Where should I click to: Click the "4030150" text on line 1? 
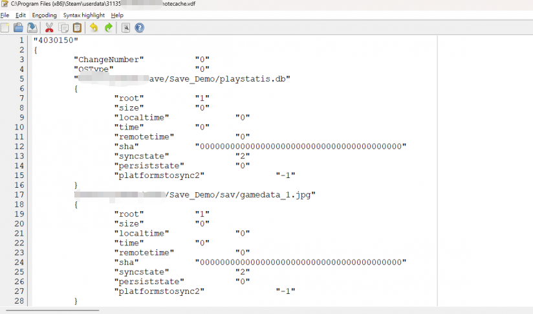pyautogui.click(x=56, y=40)
